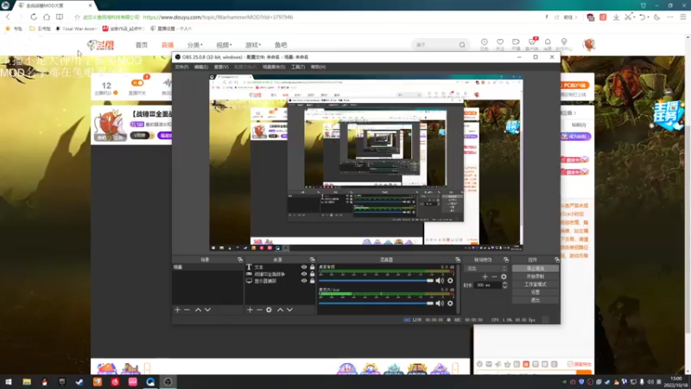This screenshot has height=389, width=691.
Task: Add a new source with plus icon
Action: point(250,310)
